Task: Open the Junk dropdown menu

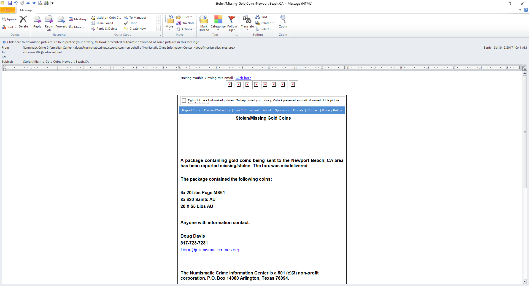Action: pos(9,27)
